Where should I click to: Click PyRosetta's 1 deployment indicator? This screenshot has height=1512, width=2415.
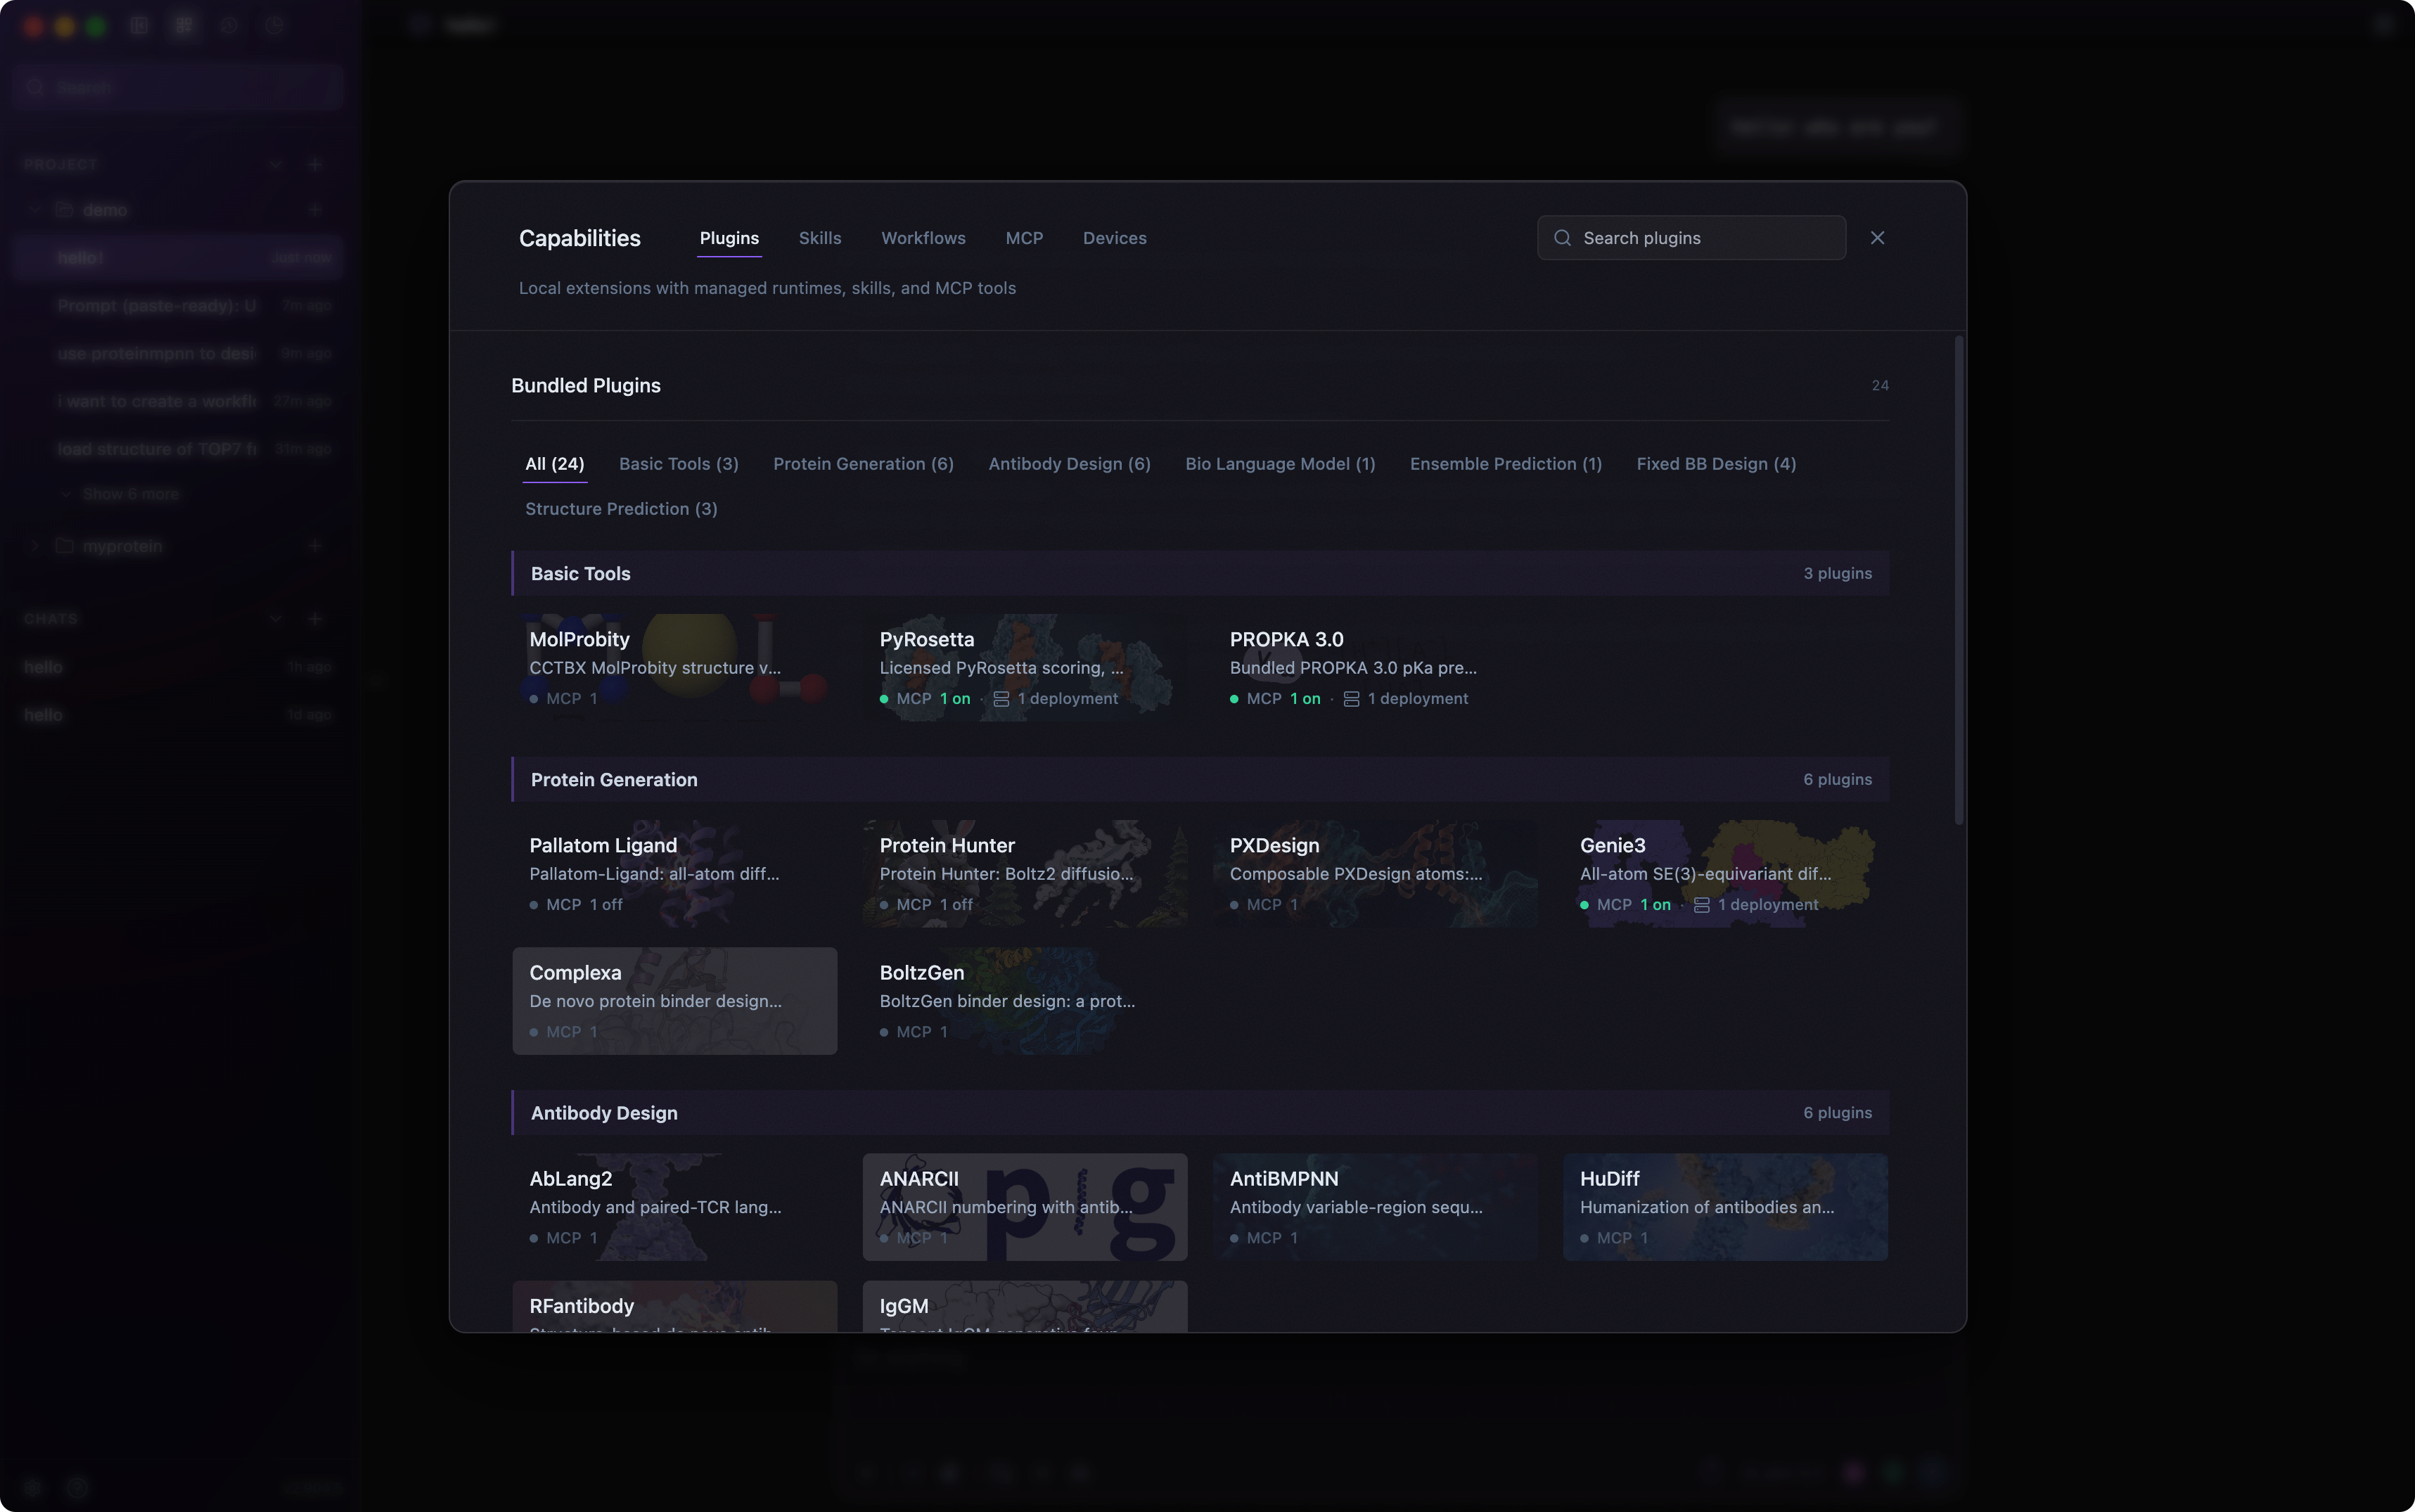(1056, 699)
